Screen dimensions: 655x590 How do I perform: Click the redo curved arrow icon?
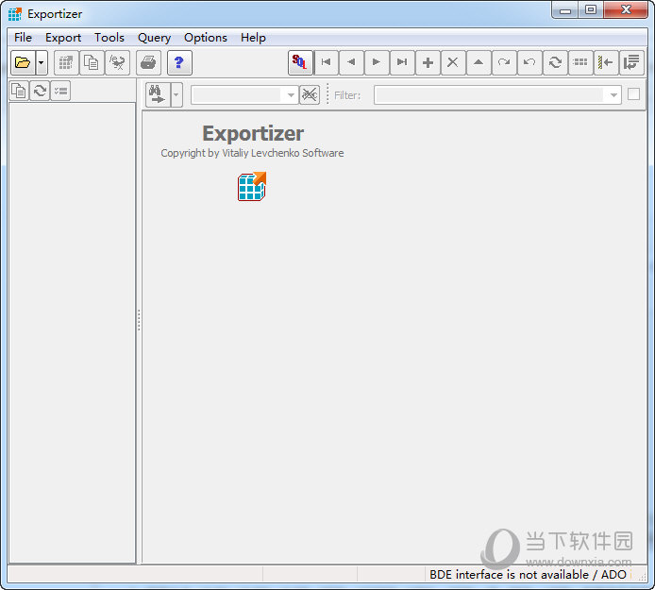tap(504, 62)
